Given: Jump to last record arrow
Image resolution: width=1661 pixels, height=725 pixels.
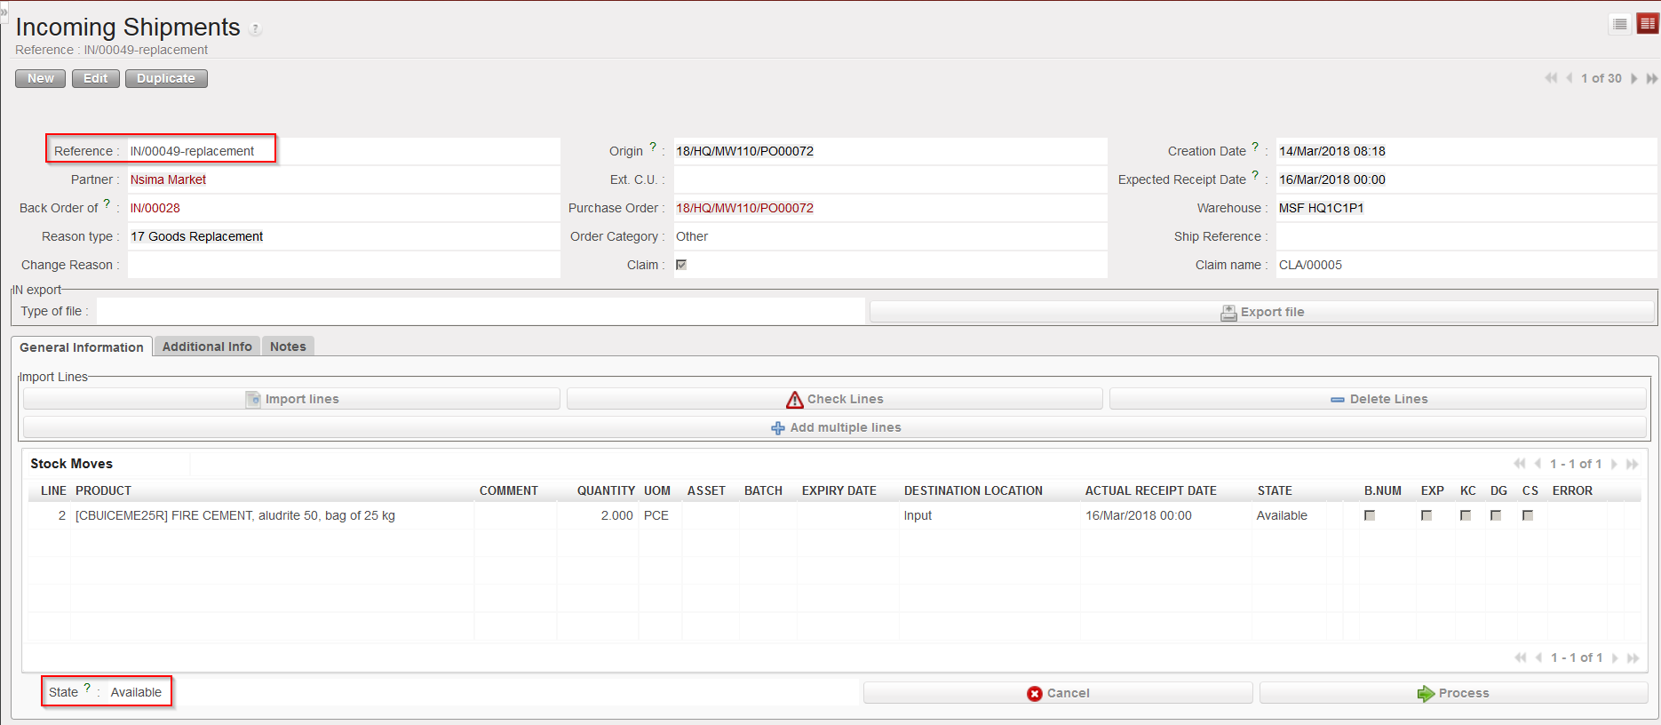Looking at the screenshot, I should pyautogui.click(x=1651, y=78).
